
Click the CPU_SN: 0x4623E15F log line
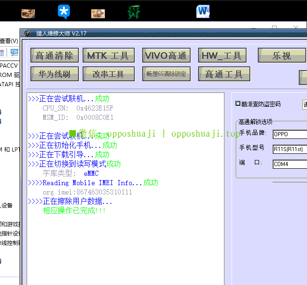[78, 108]
